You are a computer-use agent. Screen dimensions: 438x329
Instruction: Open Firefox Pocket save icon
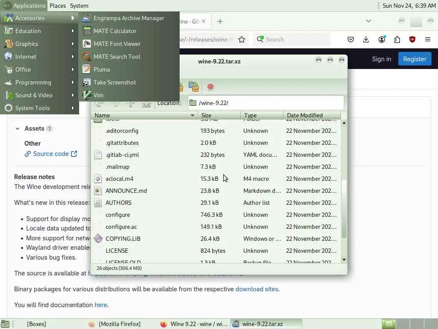click(351, 39)
